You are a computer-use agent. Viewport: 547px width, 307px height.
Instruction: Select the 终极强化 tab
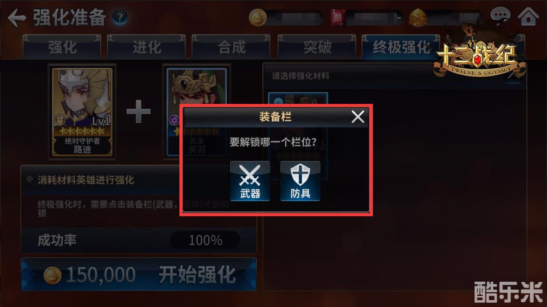[401, 47]
